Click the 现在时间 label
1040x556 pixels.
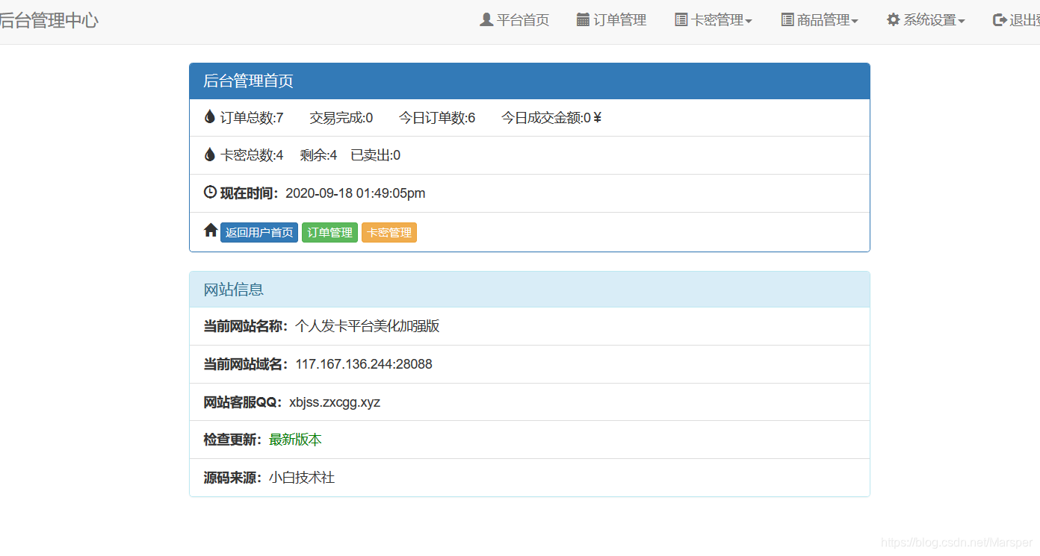(x=249, y=193)
